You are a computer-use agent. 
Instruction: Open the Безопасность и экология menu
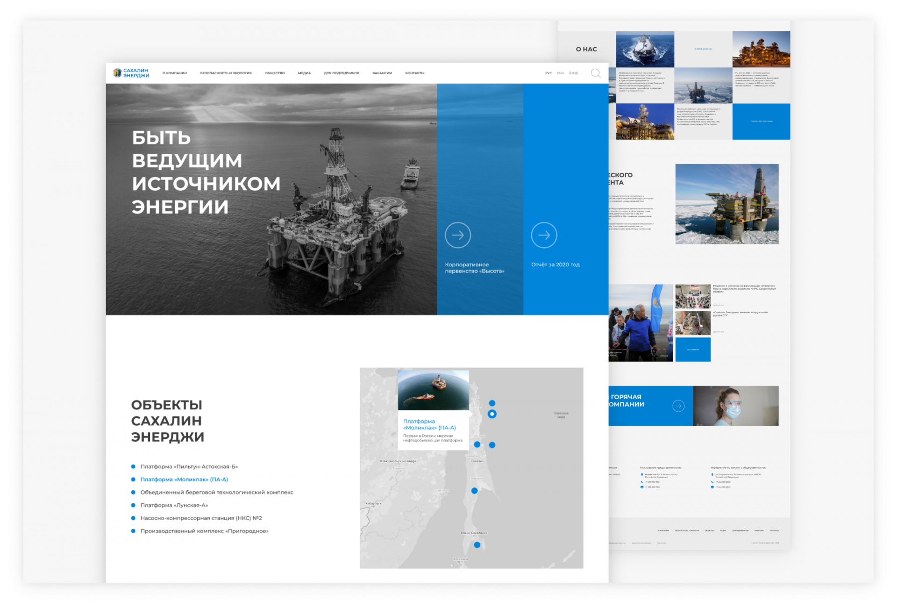click(226, 73)
